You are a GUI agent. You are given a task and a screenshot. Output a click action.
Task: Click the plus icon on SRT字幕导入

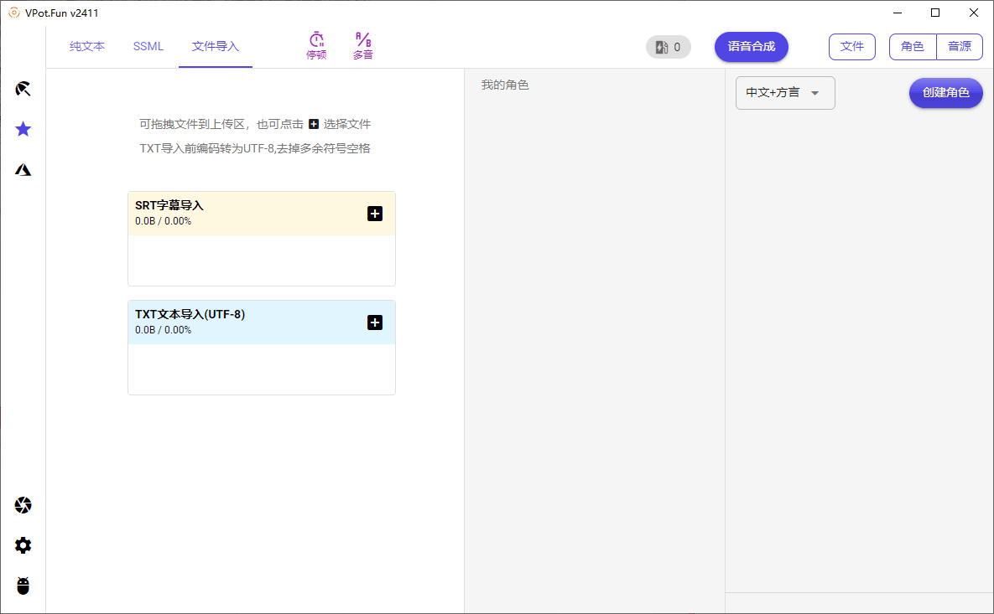(375, 214)
